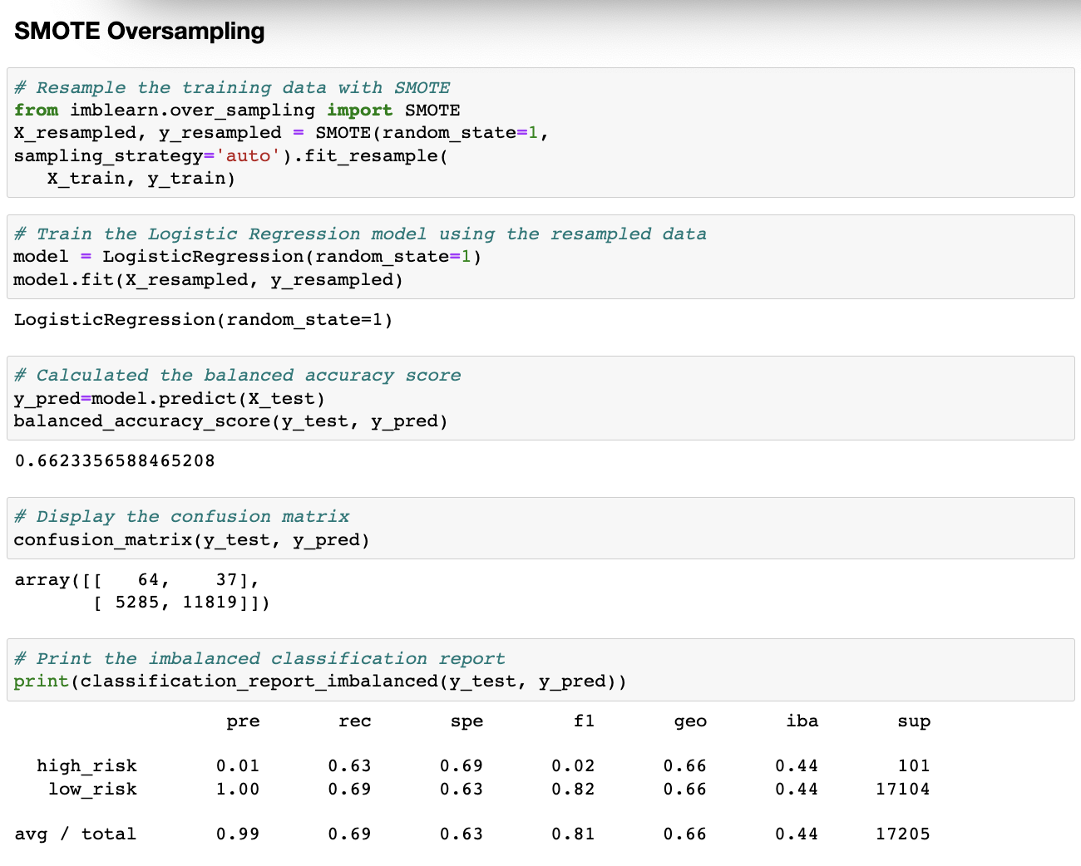Click the 'high_risk' row label
The width and height of the screenshot is (1081, 866).
(x=86, y=766)
